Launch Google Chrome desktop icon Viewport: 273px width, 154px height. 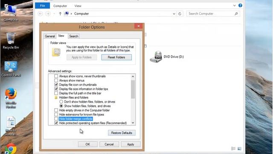[11, 149]
